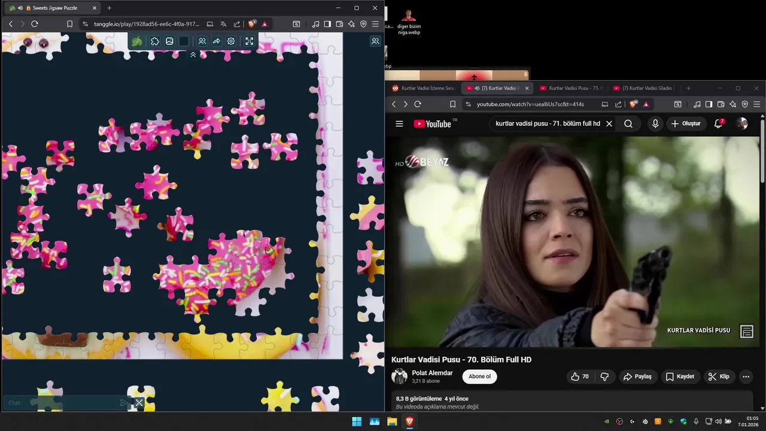This screenshot has height=431, width=766.
Task: Open the players icon in puzzle toolbar
Action: [202, 41]
